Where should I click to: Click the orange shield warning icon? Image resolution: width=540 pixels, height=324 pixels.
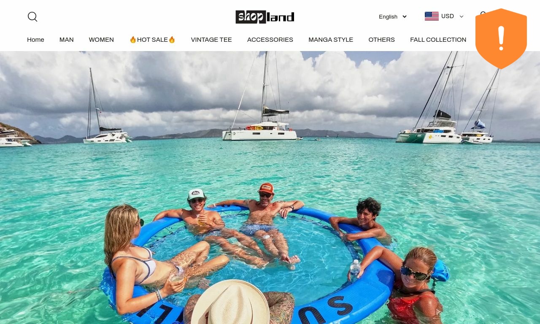[501, 39]
